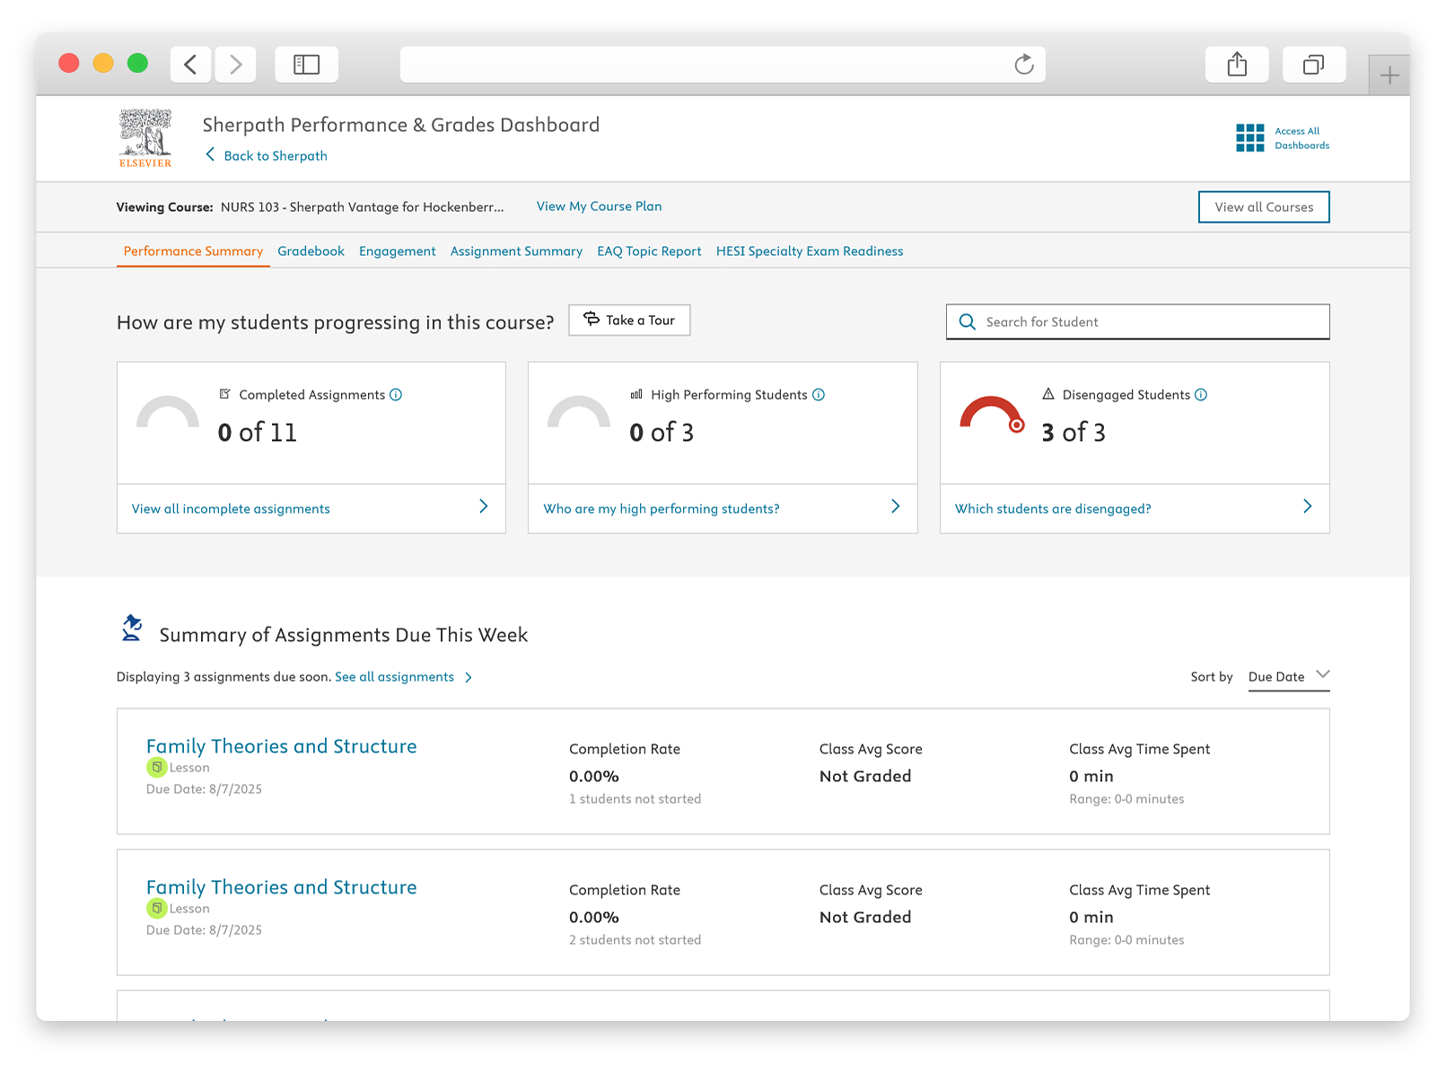Viewport: 1446px width, 1091px height.
Task: Click the Take a Tour button
Action: coord(629,321)
